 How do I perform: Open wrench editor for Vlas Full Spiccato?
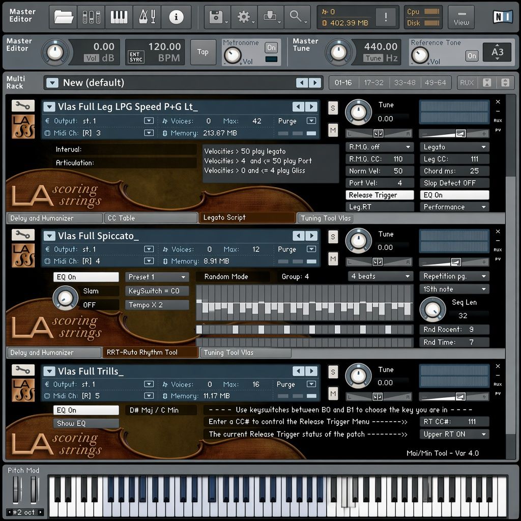click(x=23, y=235)
